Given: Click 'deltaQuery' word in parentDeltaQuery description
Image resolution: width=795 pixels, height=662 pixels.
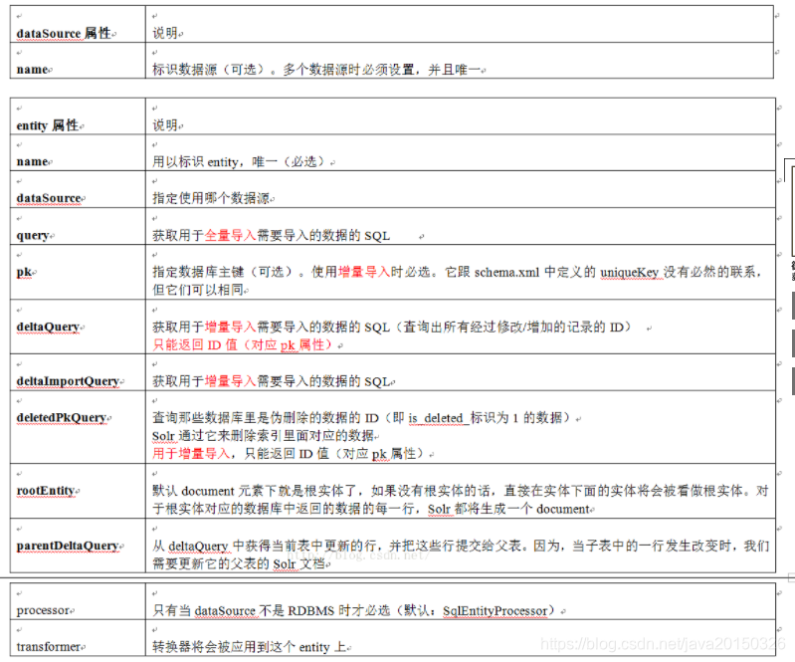Looking at the screenshot, I should point(198,547).
